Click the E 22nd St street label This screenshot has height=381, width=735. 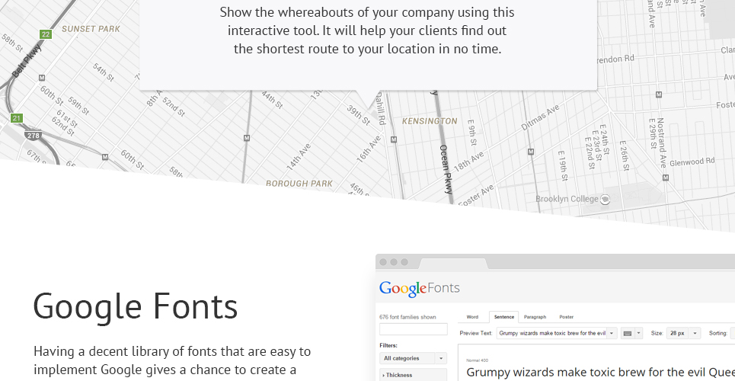coord(590,154)
